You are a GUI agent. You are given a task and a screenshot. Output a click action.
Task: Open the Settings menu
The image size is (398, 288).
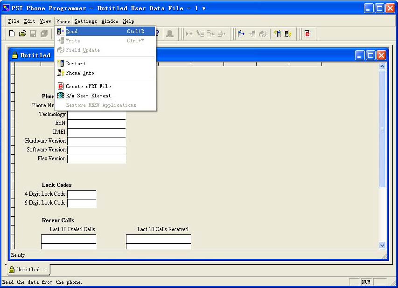85,21
